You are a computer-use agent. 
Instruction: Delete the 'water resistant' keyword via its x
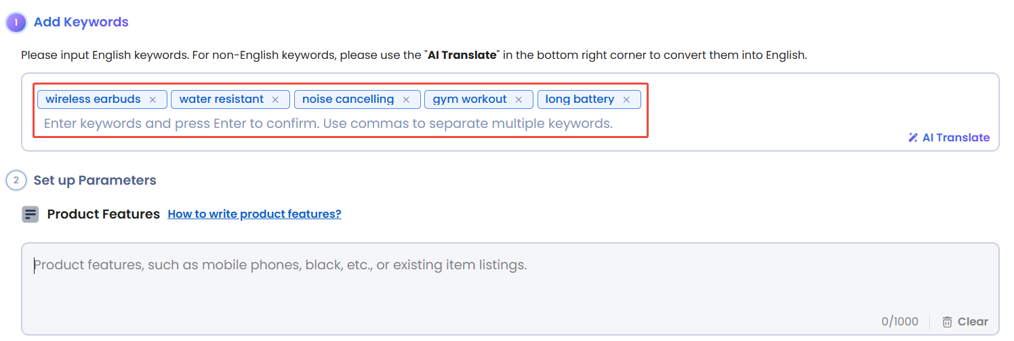point(275,99)
